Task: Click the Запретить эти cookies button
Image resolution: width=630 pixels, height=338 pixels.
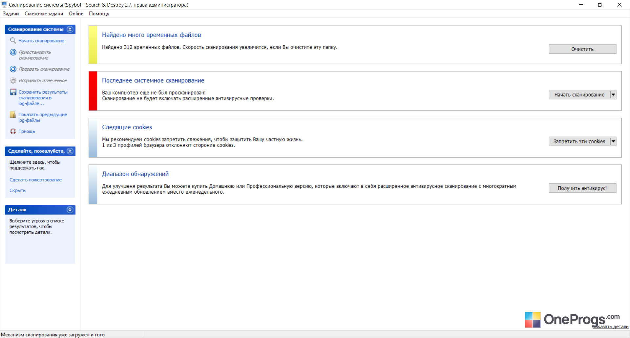Action: click(x=579, y=141)
